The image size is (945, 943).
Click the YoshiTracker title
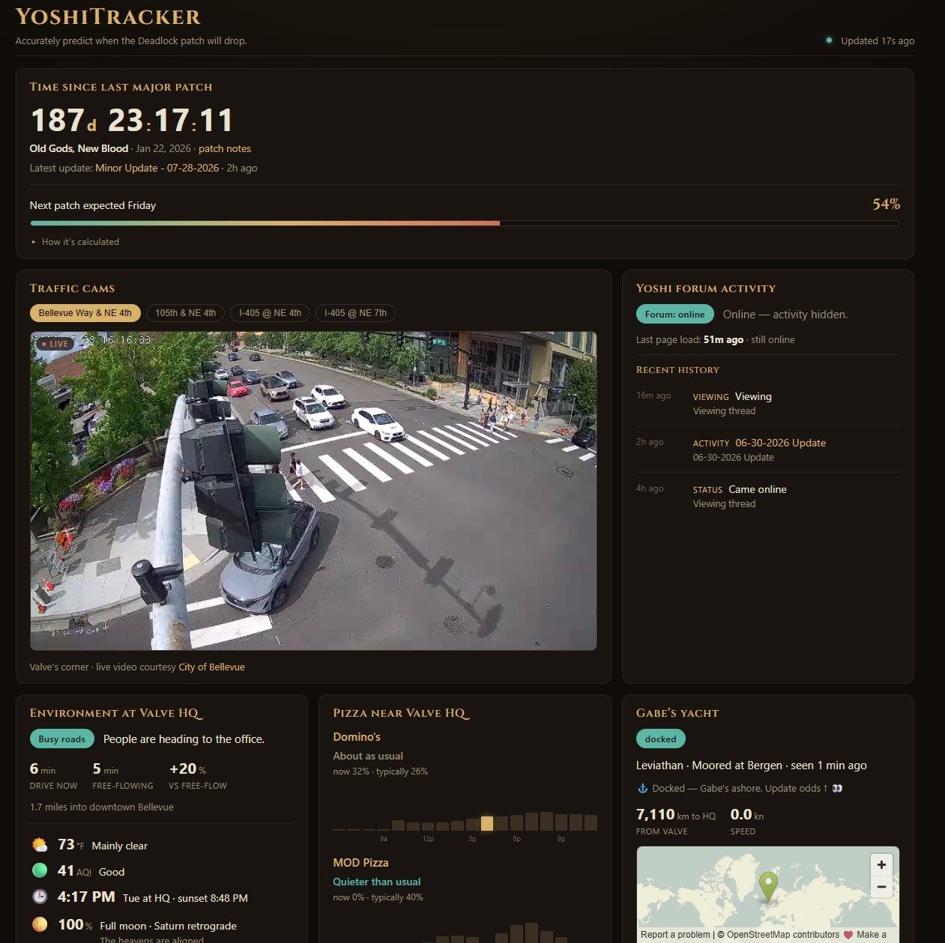[x=108, y=16]
